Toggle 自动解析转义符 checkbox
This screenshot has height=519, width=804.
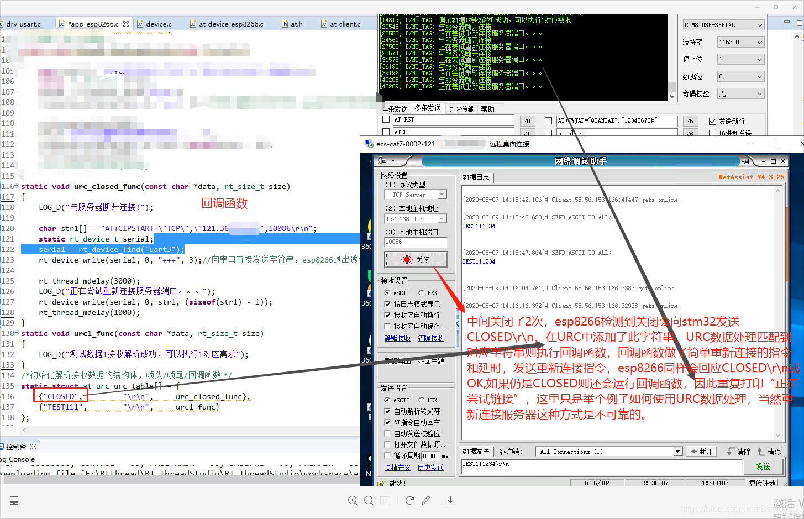click(387, 411)
